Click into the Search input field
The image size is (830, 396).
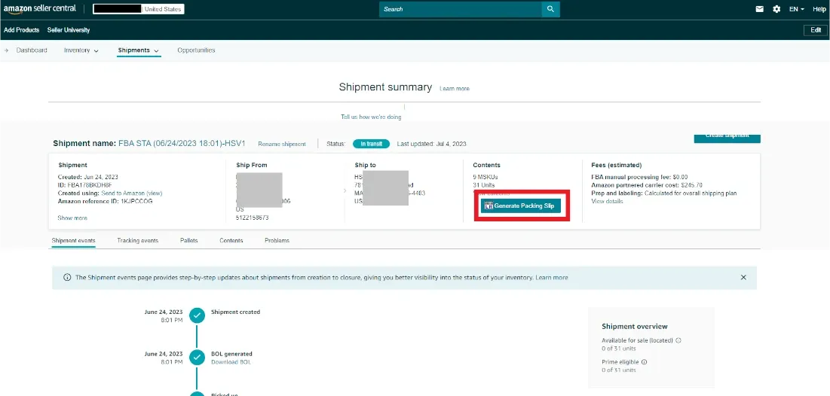[x=461, y=9]
